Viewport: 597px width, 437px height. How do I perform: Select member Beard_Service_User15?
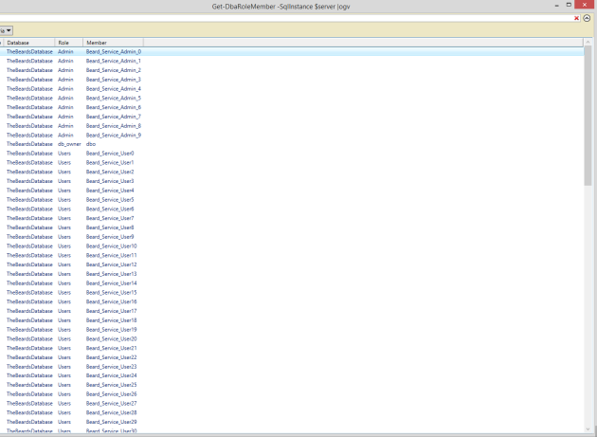coord(112,293)
